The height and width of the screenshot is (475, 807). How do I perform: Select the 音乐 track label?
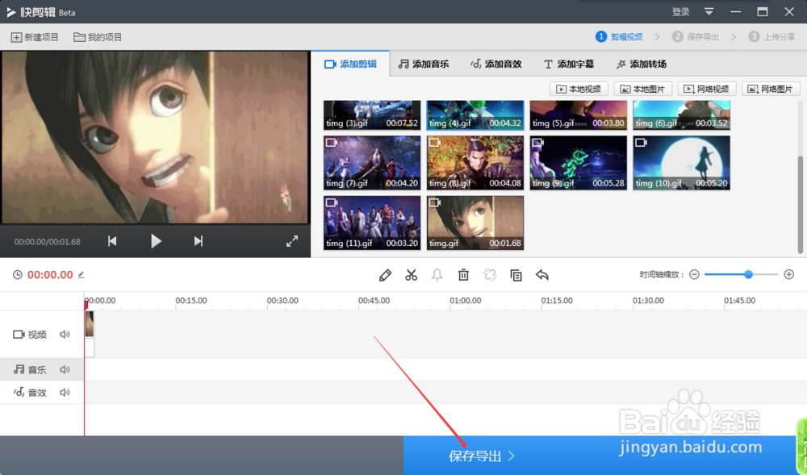point(29,369)
